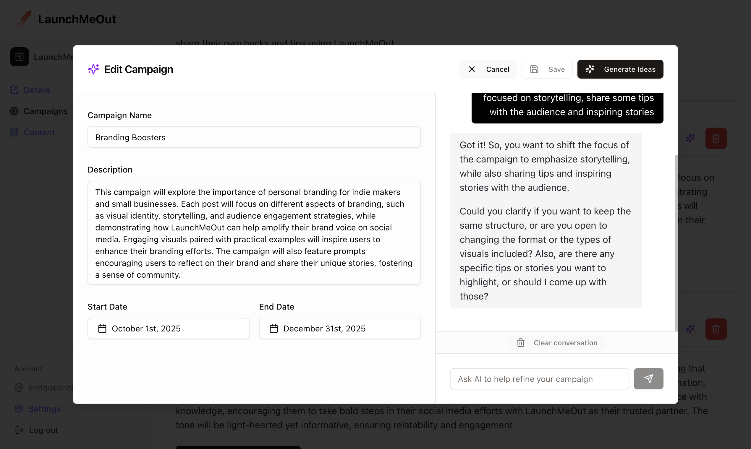Select the Content pencil icon in sidebar
The height and width of the screenshot is (449, 751).
tap(14, 132)
